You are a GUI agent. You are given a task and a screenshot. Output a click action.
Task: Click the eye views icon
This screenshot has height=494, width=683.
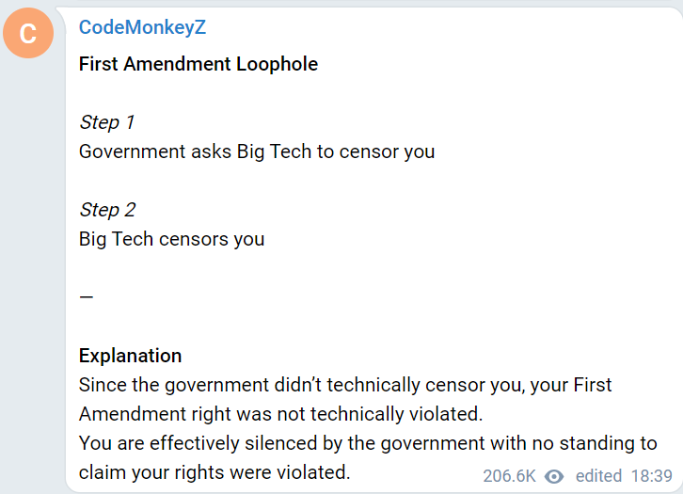[x=554, y=476]
